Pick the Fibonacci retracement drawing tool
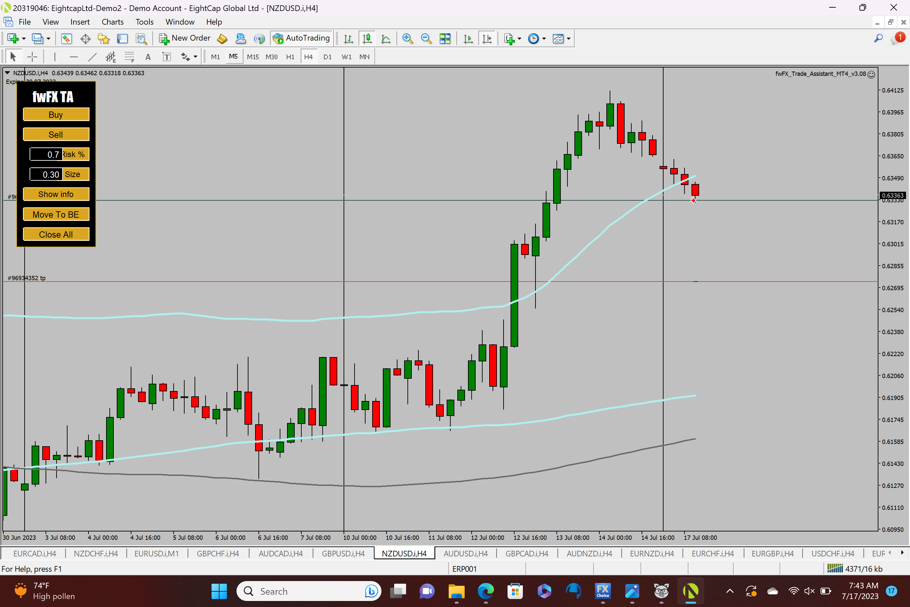This screenshot has height=607, width=910. pyautogui.click(x=129, y=57)
